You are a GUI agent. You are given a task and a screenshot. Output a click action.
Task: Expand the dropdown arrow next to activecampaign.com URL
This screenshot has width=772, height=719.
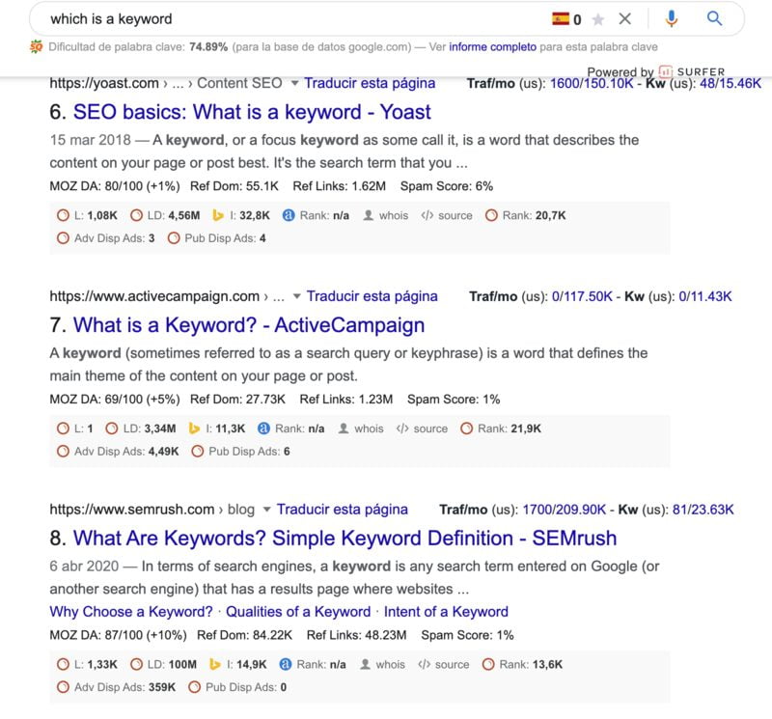tap(296, 296)
